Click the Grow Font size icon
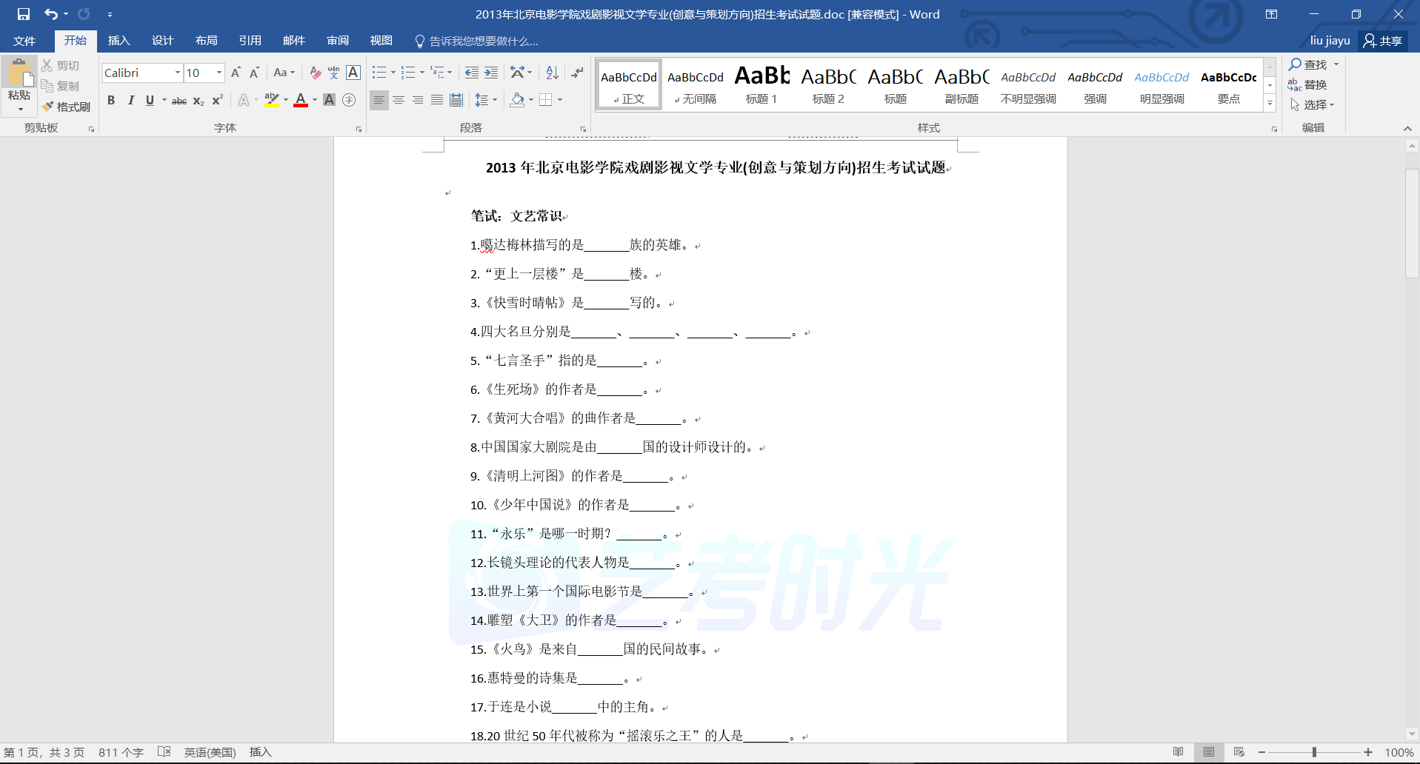Viewport: 1420px width, 764px height. (236, 73)
